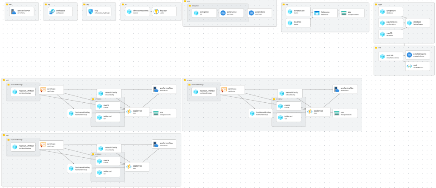Select the delegation submodule folder header
Screen dimensions: 436x188
pos(190,6)
